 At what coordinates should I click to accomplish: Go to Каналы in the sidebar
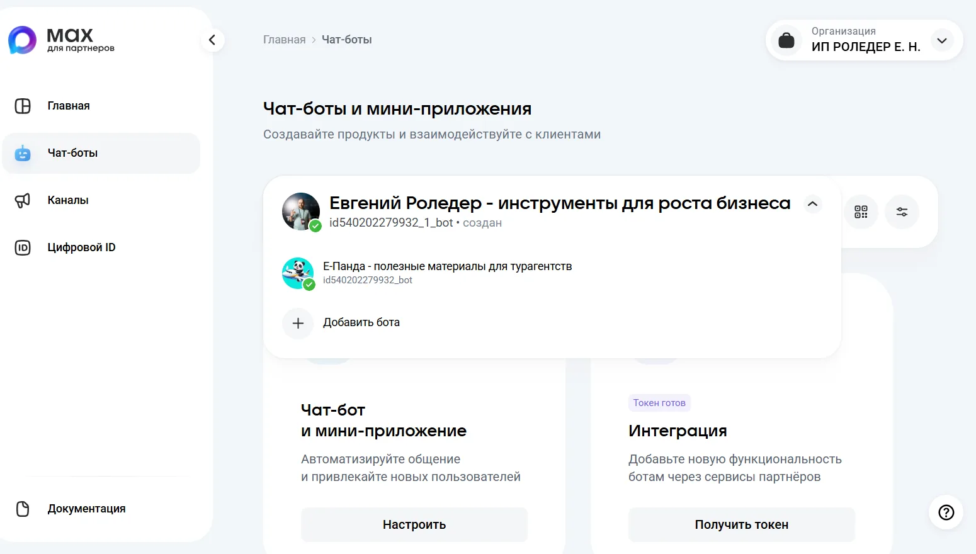pyautogui.click(x=101, y=200)
